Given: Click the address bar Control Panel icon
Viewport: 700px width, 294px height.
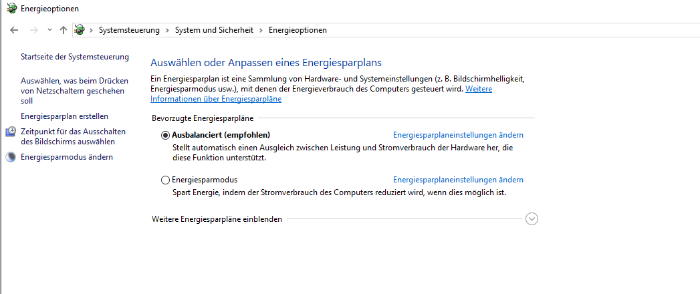Looking at the screenshot, I should click(80, 30).
